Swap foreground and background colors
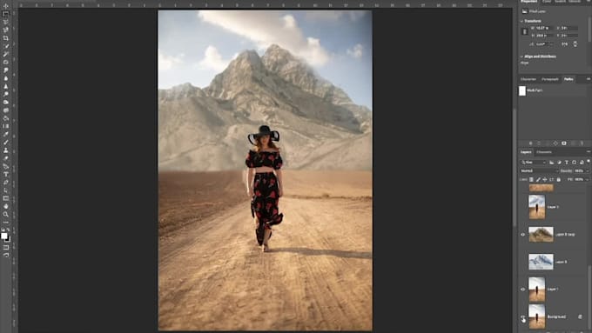This screenshot has height=333, width=592. 9,230
